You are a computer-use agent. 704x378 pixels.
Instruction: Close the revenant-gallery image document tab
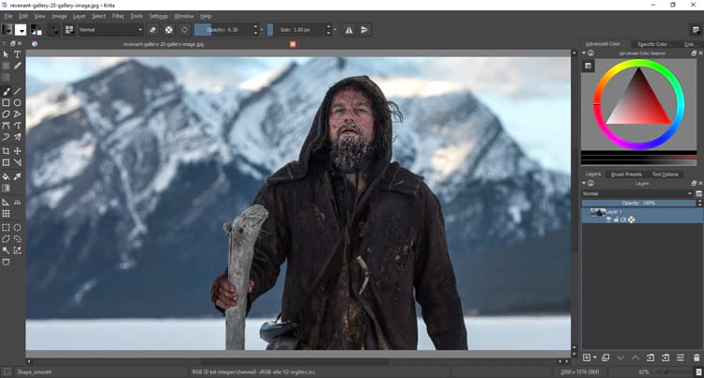click(293, 44)
